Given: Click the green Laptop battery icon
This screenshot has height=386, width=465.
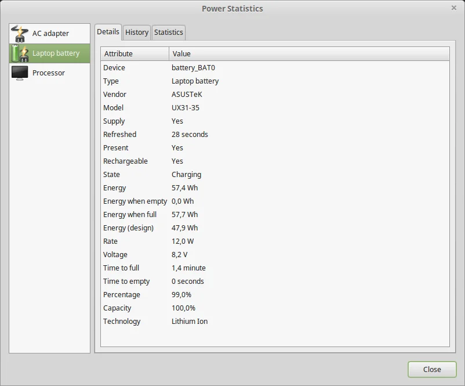Looking at the screenshot, I should pyautogui.click(x=20, y=53).
